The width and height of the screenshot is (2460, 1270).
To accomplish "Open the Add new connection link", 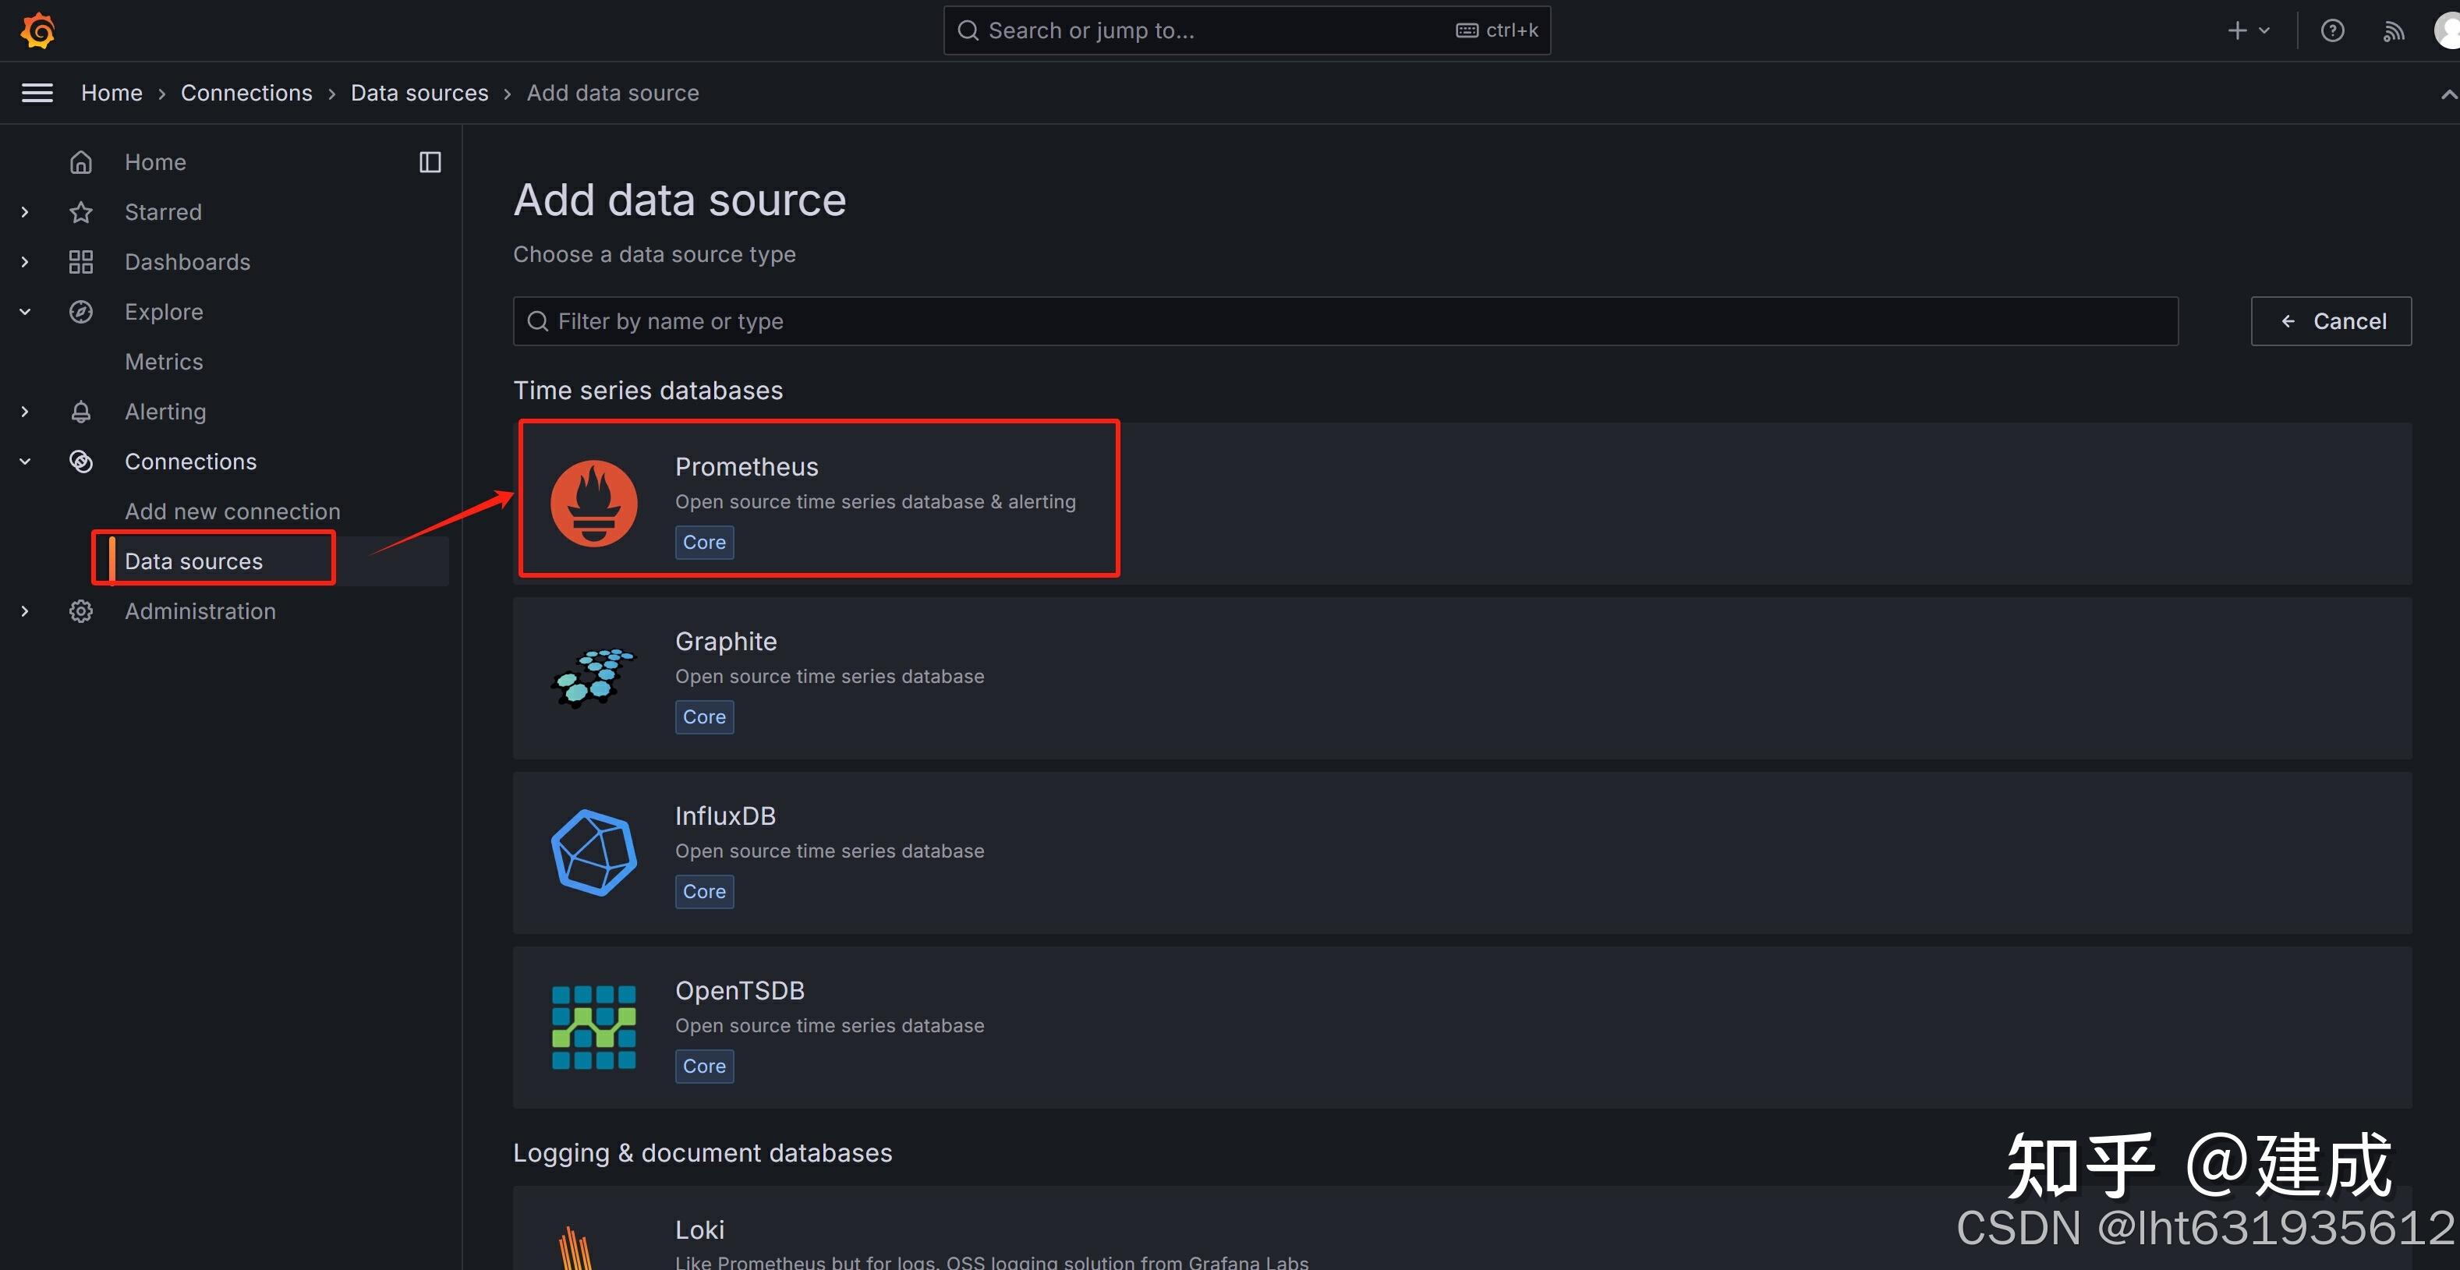I will pos(231,511).
